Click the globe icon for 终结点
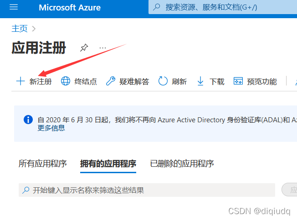This screenshot has height=220, width=297. tap(66, 81)
